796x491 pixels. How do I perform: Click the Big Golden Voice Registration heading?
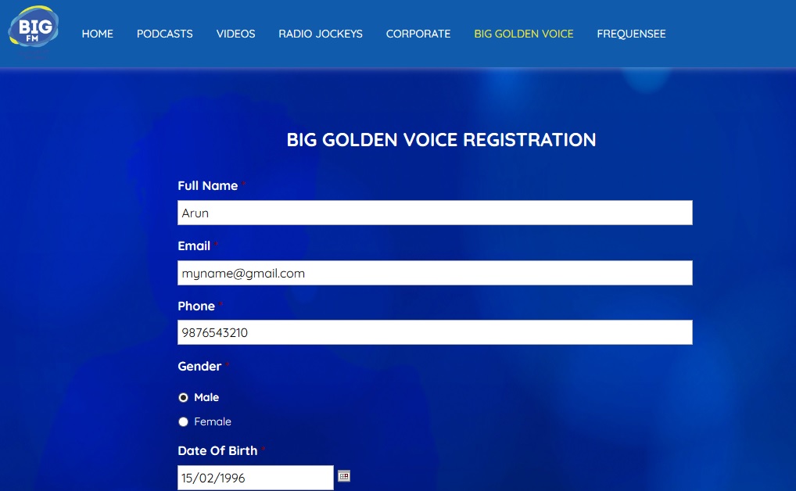tap(441, 140)
